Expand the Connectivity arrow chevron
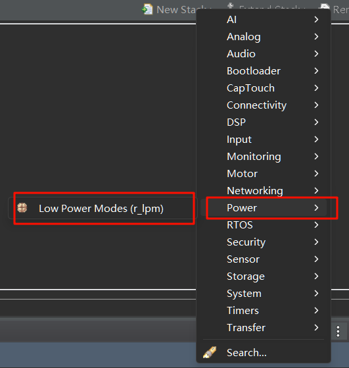The width and height of the screenshot is (349, 368). tap(316, 105)
